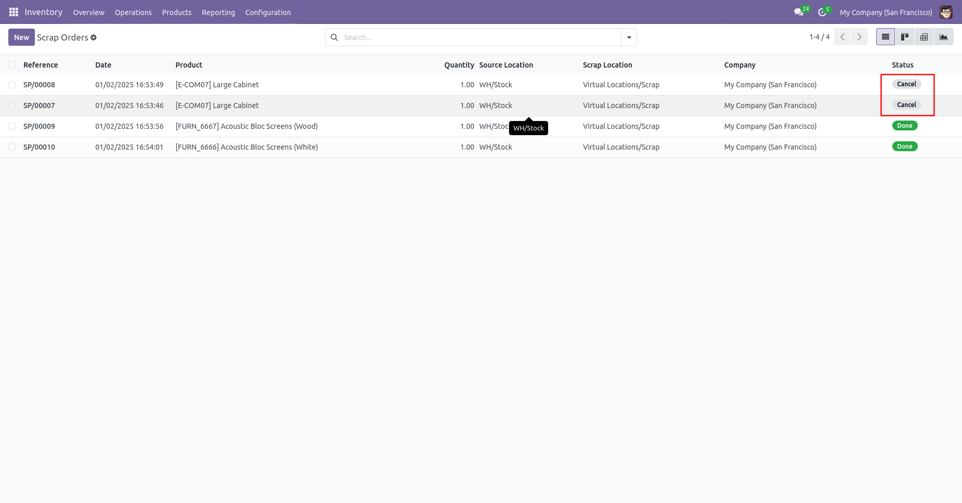Image resolution: width=962 pixels, height=503 pixels.
Task: Go to next page arrow
Action: [859, 37]
